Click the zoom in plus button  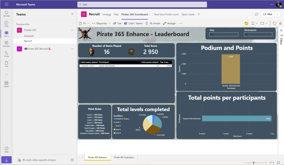click(265, 163)
